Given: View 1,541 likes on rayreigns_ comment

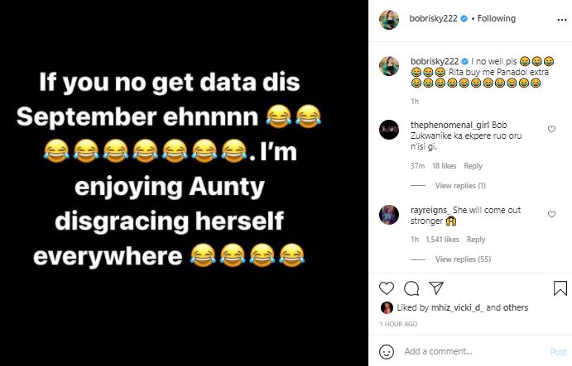Looking at the screenshot, I should click(442, 240).
